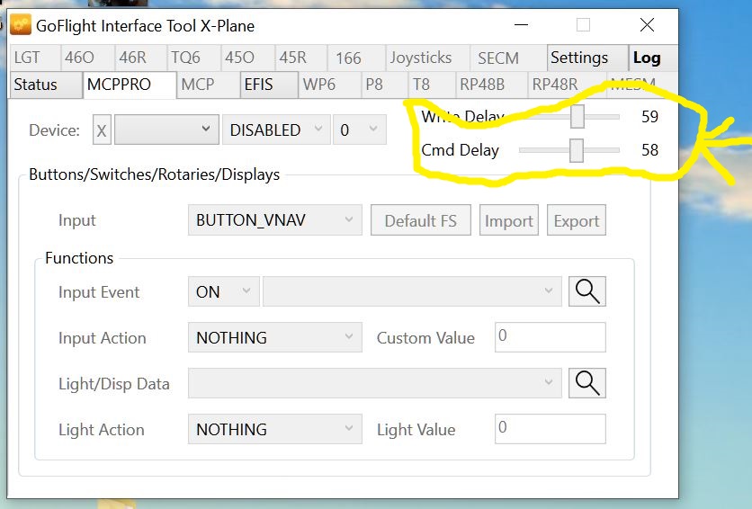Open the ON input event dropdown
The height and width of the screenshot is (509, 752).
coord(223,292)
